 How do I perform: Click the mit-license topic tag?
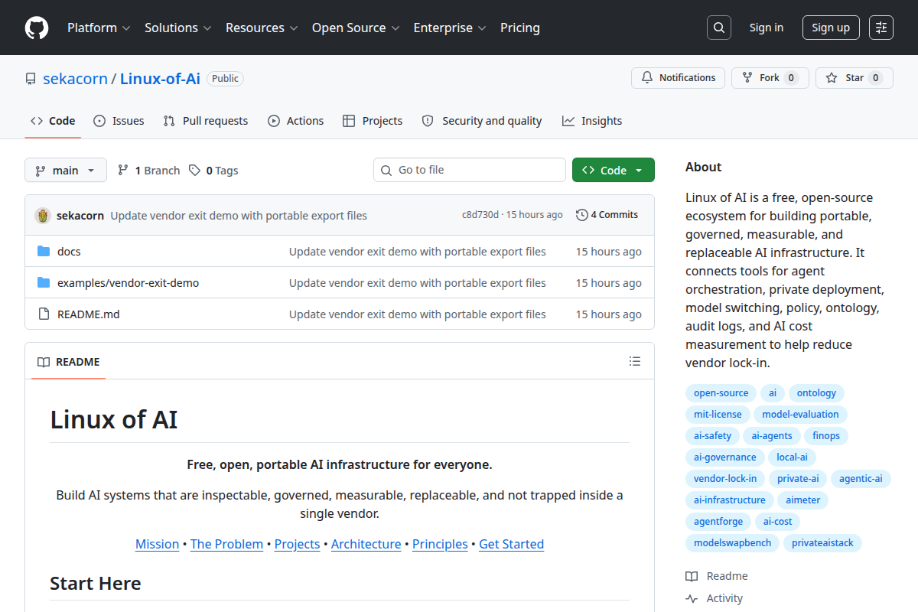[x=718, y=415]
